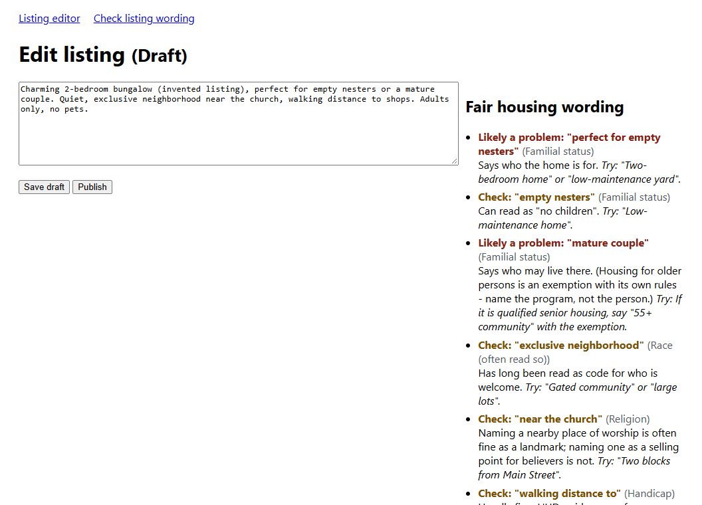Click the "Two blocks from Main Street" suggestion
Image resolution: width=702 pixels, height=505 pixels.
pyautogui.click(x=574, y=468)
